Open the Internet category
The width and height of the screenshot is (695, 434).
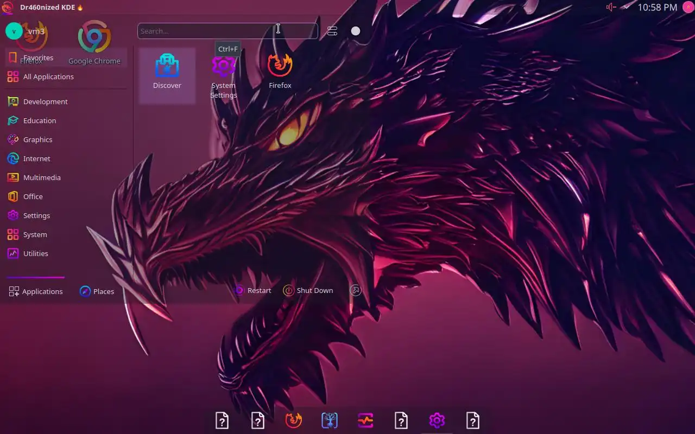pyautogui.click(x=66, y=158)
